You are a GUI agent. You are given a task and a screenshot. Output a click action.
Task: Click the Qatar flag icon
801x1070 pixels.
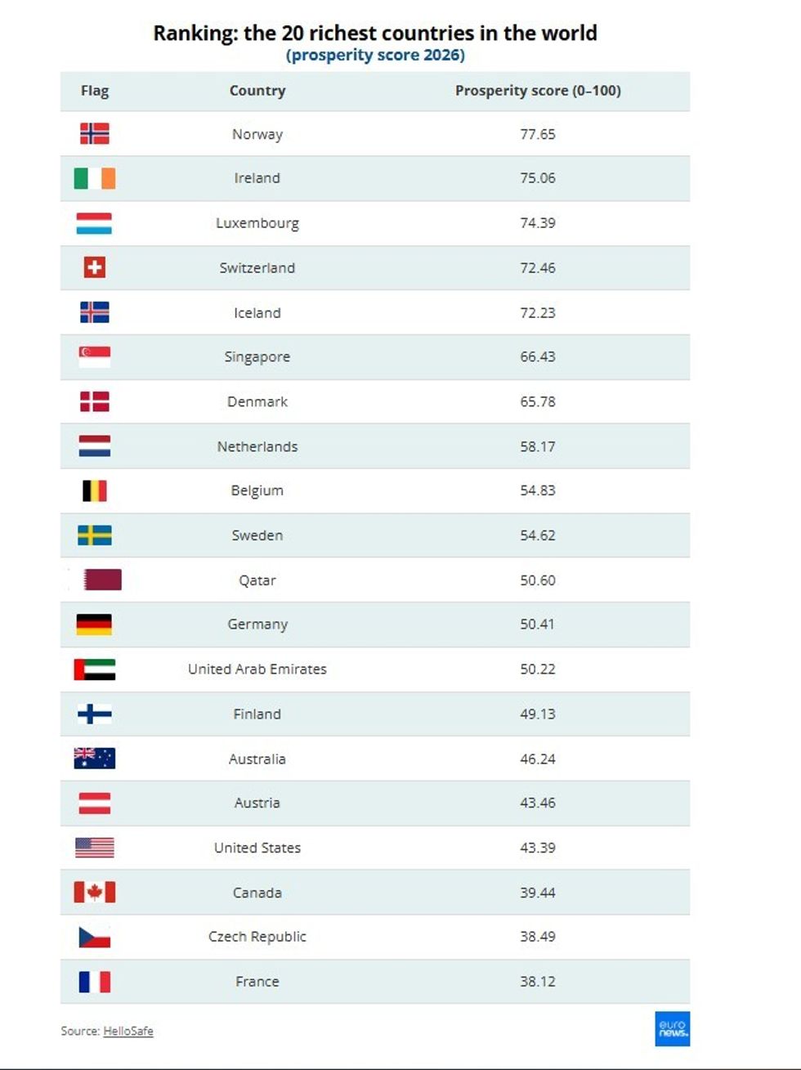click(x=101, y=580)
